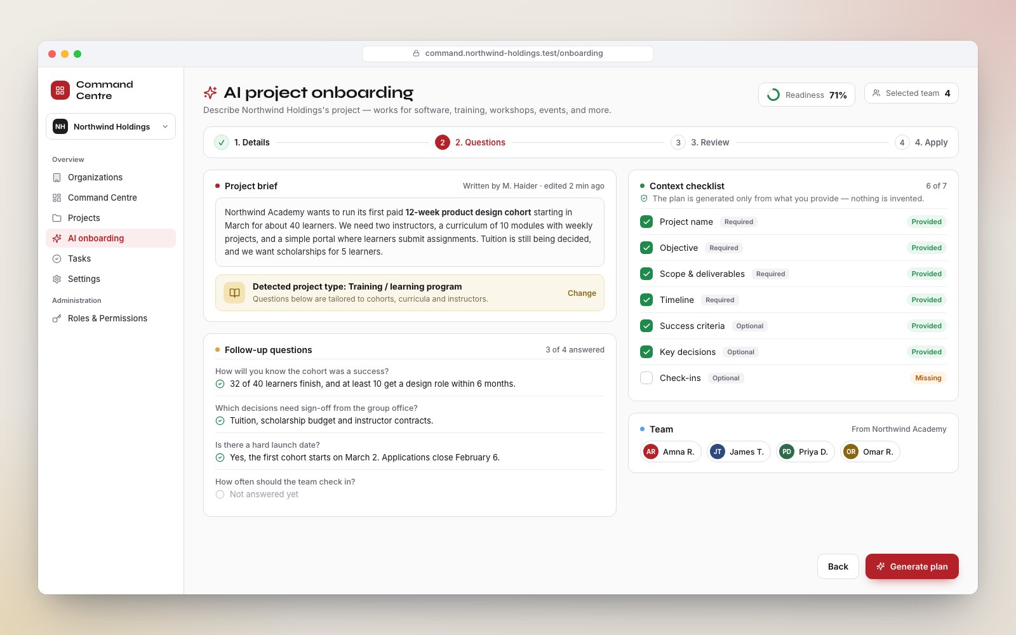1016x635 pixels.
Task: Uncheck the Project name checkbox
Action: 646,222
